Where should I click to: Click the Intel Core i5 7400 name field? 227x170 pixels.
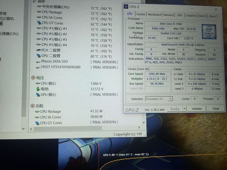171,24
